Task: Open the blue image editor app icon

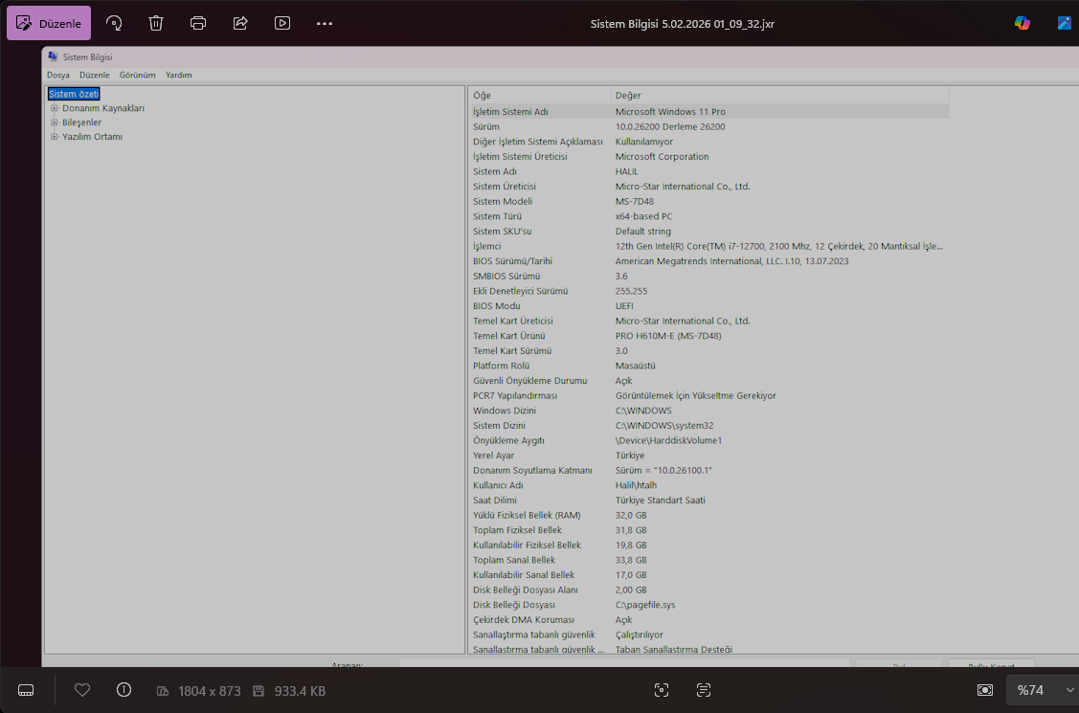Action: (x=1065, y=23)
